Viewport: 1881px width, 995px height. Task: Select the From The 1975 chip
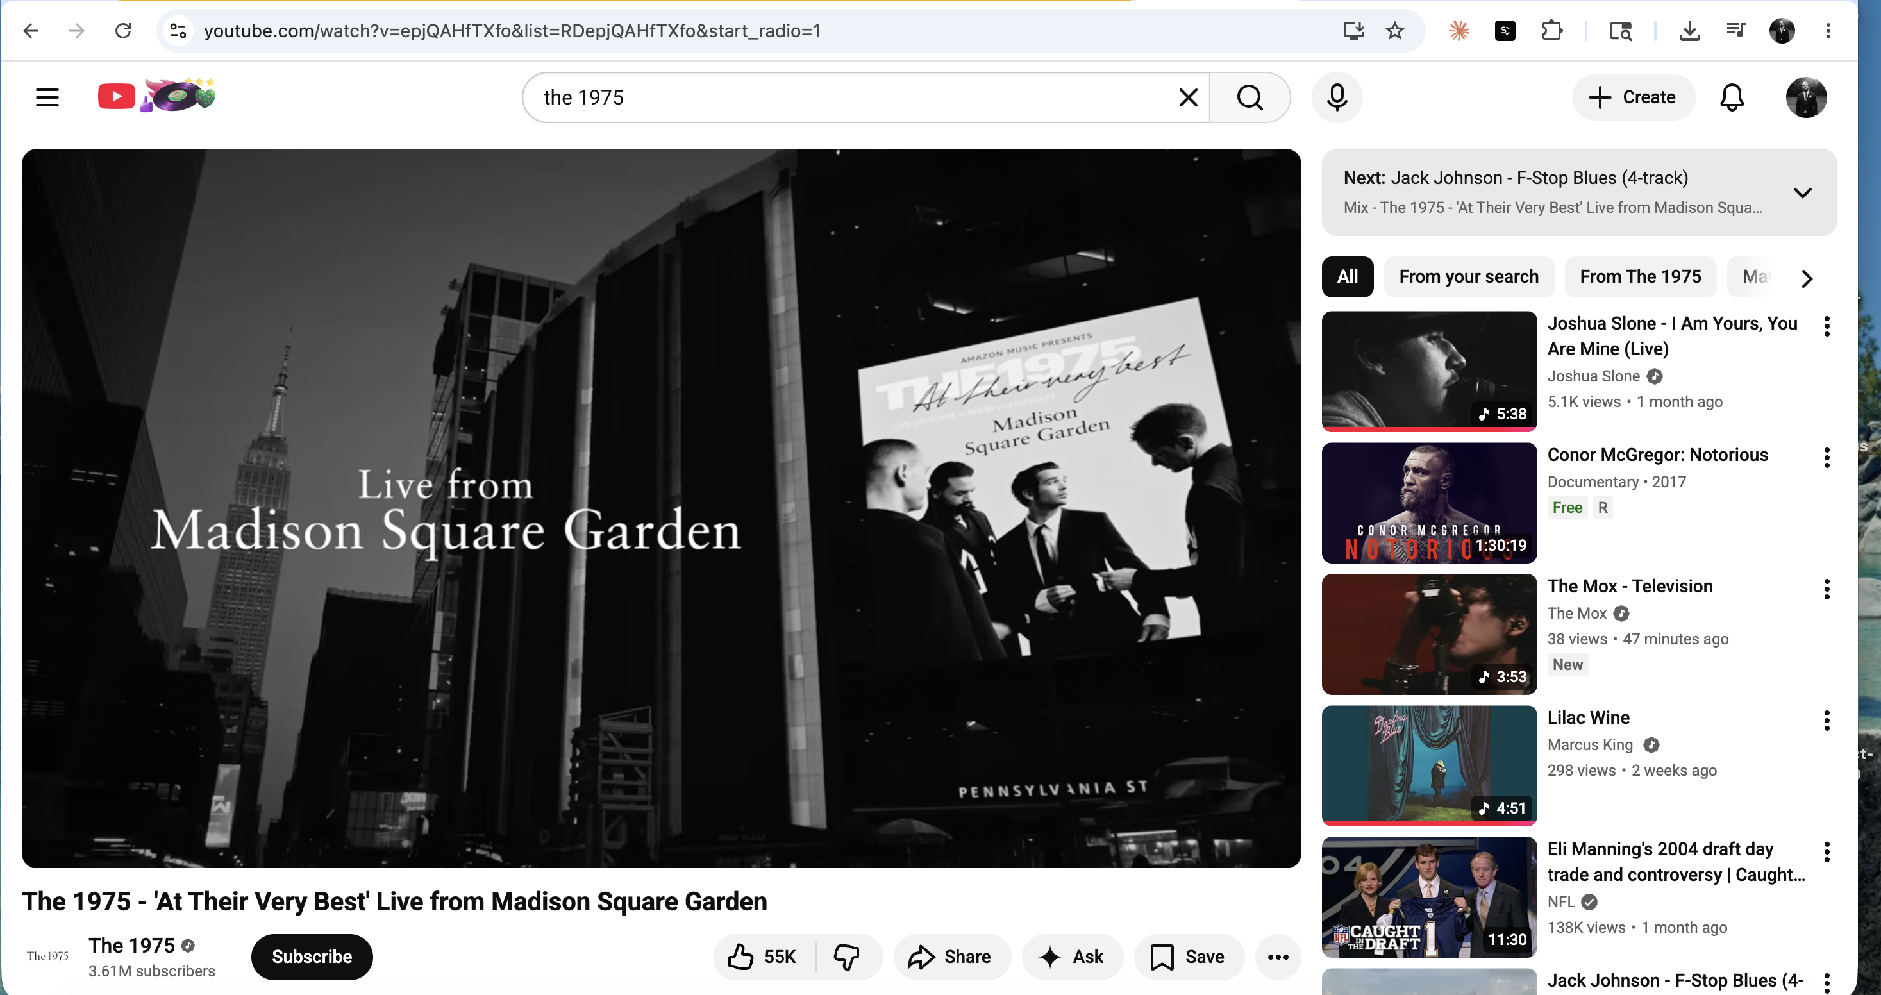(x=1640, y=277)
